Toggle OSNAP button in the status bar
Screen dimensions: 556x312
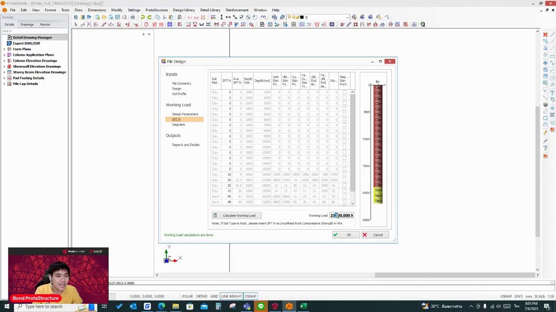click(x=250, y=296)
